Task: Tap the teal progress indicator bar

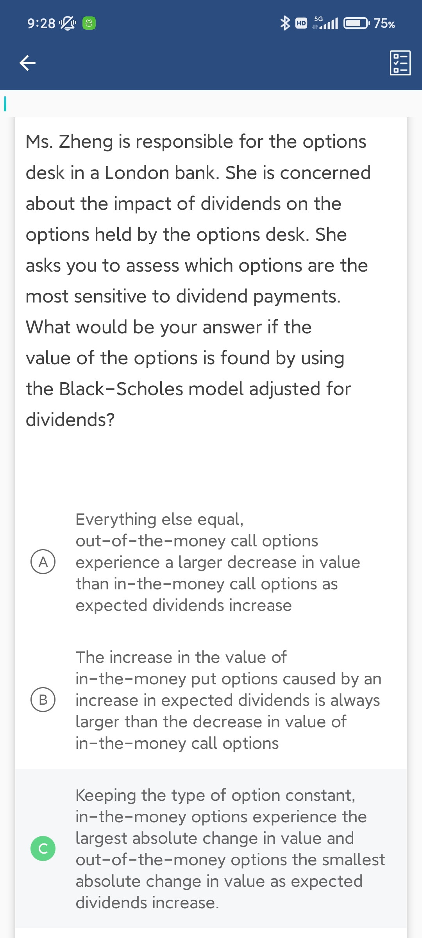Action: click(x=5, y=104)
